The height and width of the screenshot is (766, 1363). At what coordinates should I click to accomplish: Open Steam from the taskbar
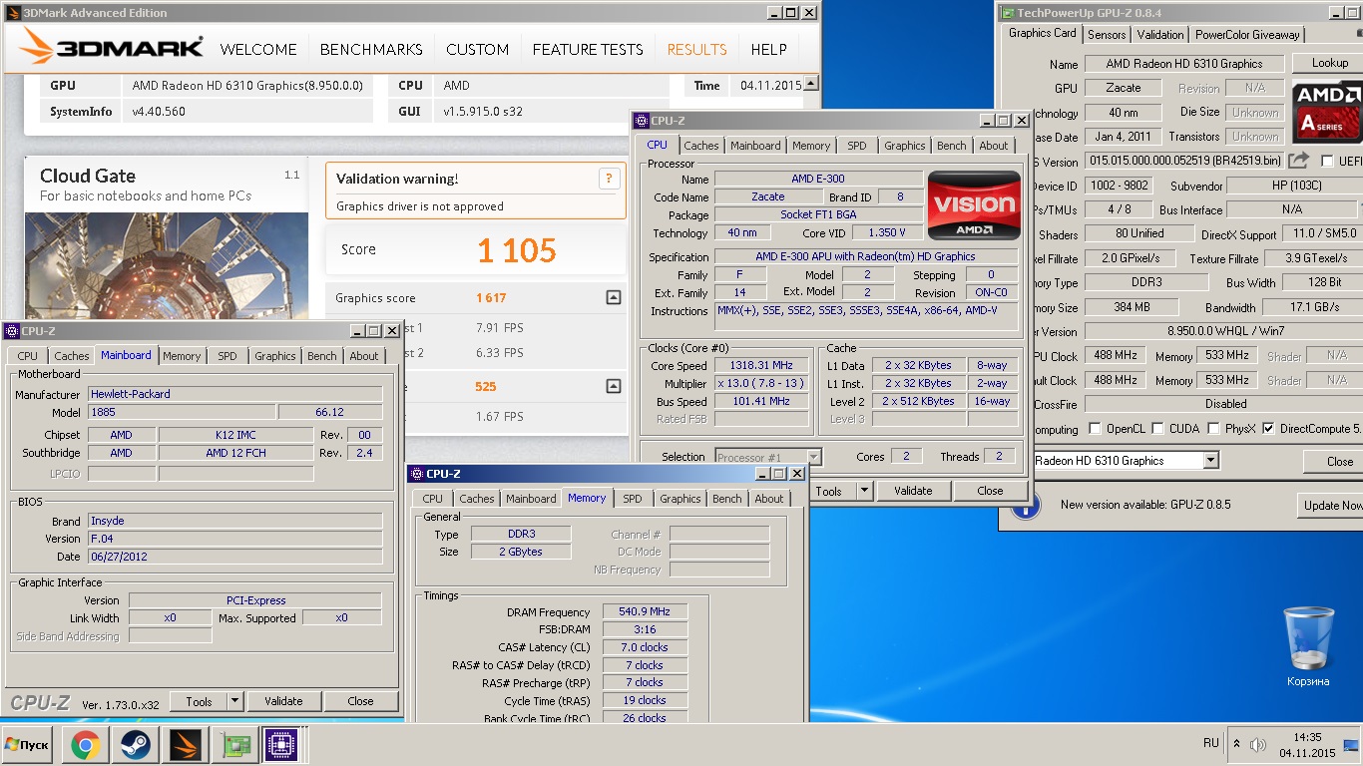click(136, 745)
